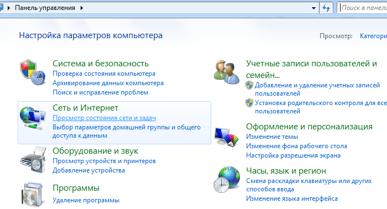
Task: Open the Hardware and Sound printer icon
Action: point(33,159)
